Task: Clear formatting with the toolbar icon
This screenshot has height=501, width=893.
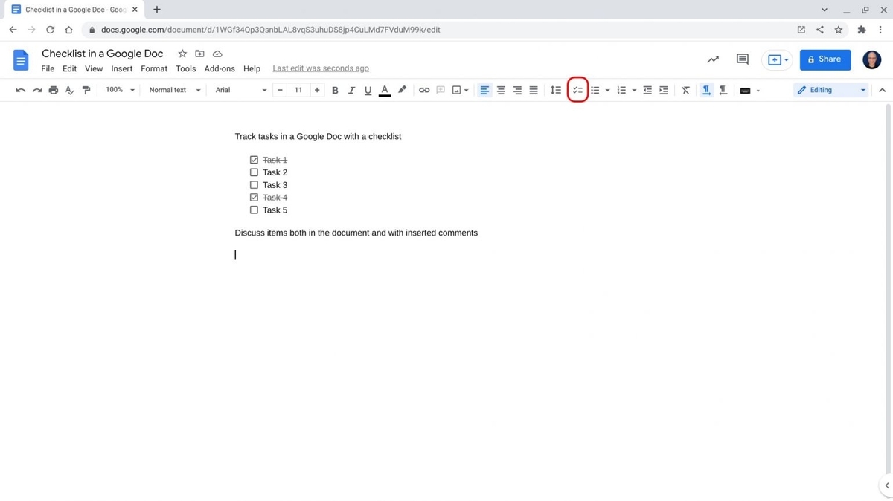Action: [685, 90]
